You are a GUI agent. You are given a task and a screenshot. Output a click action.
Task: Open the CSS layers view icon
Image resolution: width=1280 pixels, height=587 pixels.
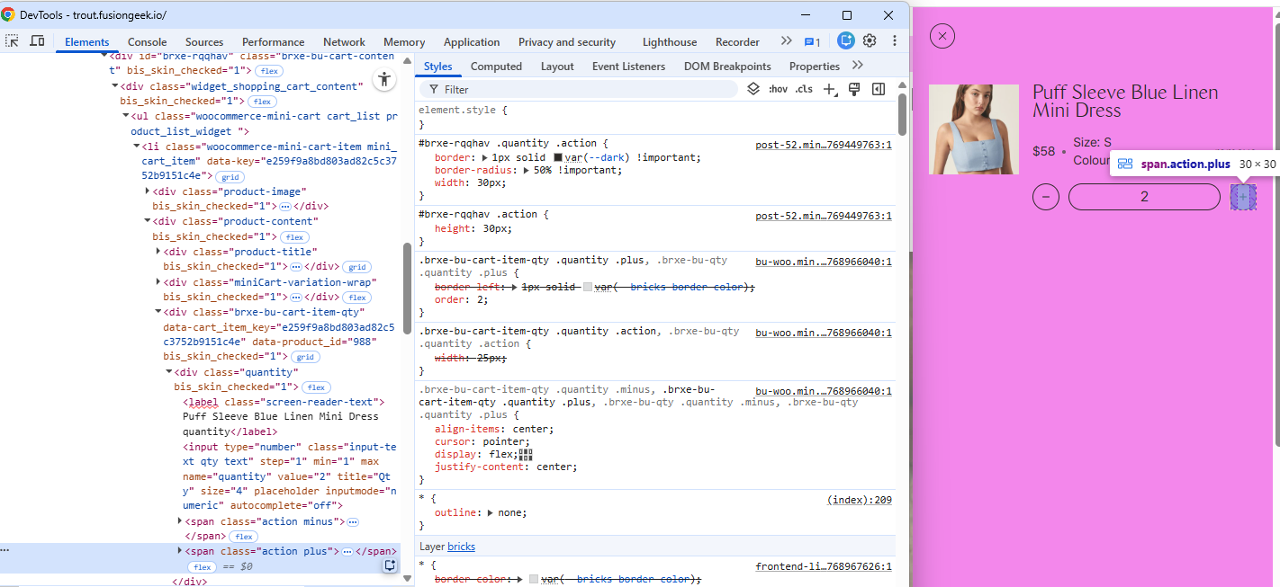[x=754, y=89]
